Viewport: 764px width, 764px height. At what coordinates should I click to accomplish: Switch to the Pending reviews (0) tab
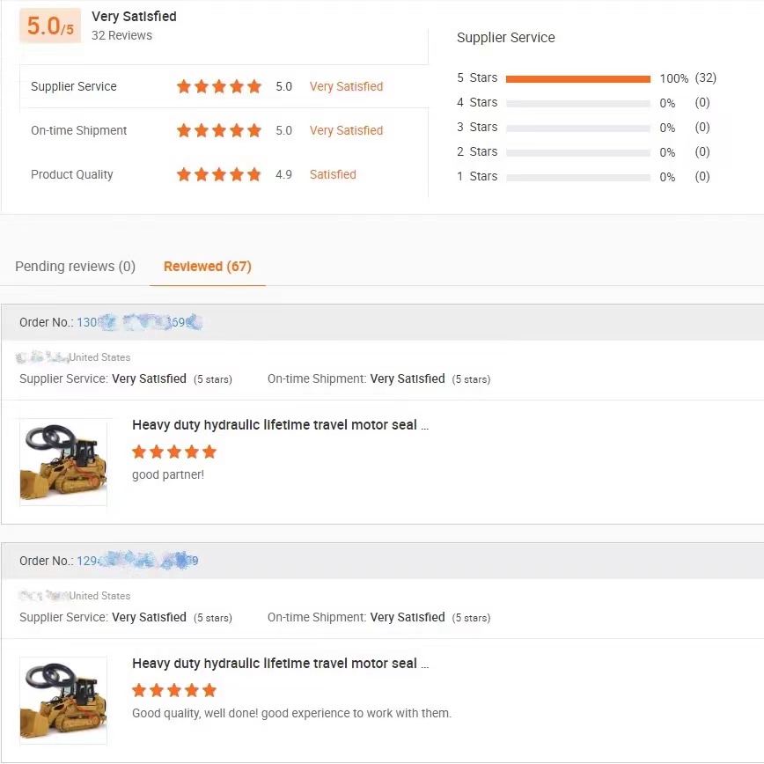[75, 267]
